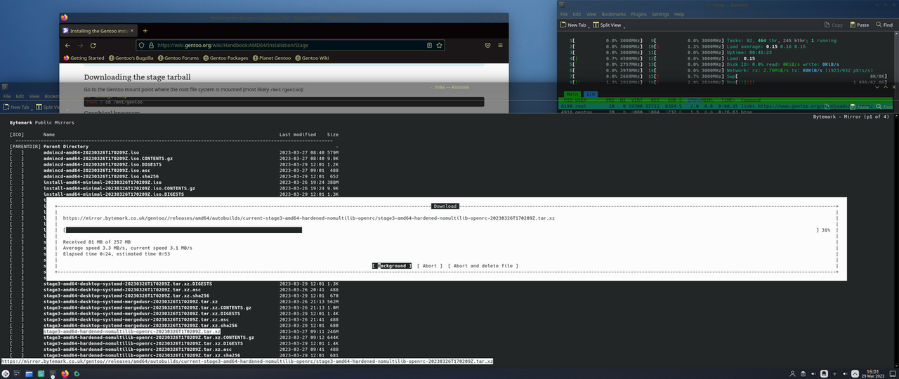Click the download progress bar
899x379 pixels.
440,230
